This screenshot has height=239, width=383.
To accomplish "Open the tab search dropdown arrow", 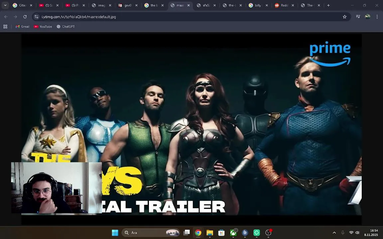I will pos(5,5).
